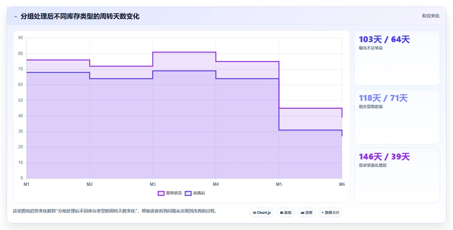This screenshot has width=453, height=230.
Task: Click the 数据卡片 tag chip
Action: click(330, 213)
